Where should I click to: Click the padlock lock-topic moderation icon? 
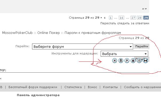click(x=133, y=61)
